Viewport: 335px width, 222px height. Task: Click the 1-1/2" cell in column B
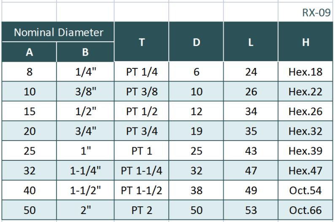[x=85, y=190]
